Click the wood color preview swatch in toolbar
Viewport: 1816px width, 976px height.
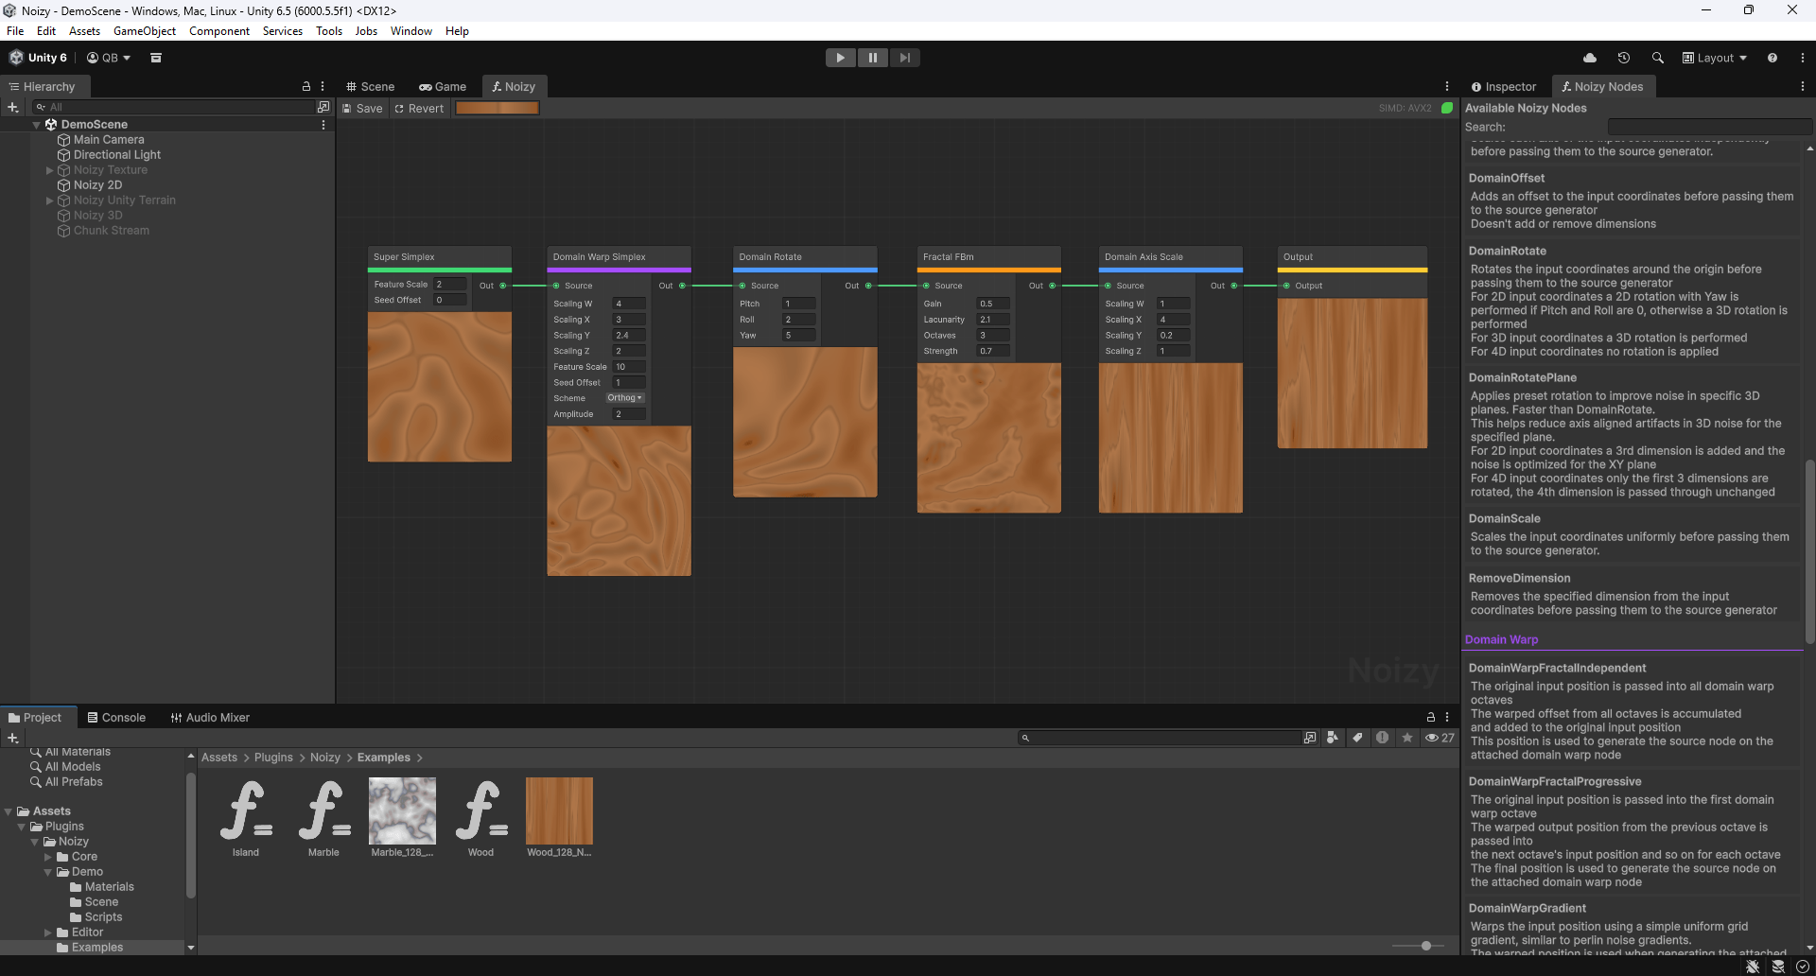point(498,108)
